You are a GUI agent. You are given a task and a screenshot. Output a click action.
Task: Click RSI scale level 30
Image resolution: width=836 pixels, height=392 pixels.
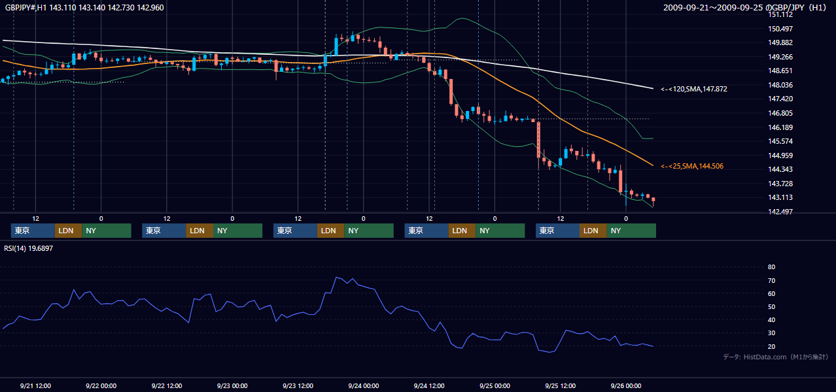tap(771, 333)
